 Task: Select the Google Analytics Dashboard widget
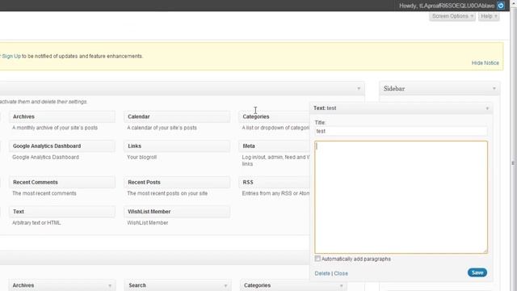(62, 146)
